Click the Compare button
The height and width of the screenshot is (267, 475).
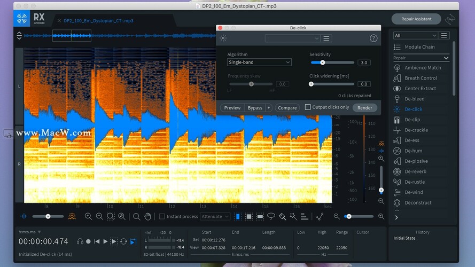pos(287,108)
